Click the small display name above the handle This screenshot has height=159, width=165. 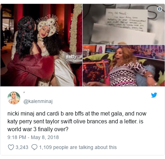coord(24,92)
